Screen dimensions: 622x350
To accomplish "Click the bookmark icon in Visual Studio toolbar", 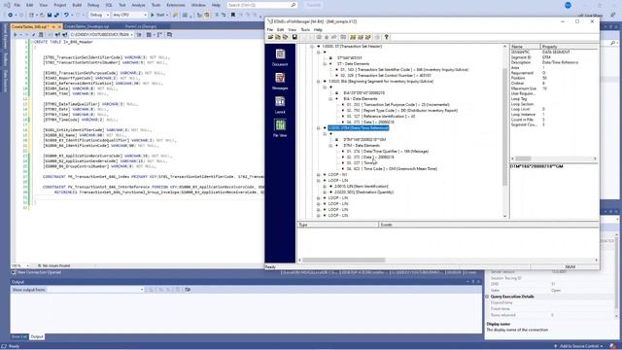I will [233, 15].
